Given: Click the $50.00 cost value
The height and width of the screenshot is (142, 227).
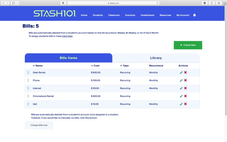Looking at the screenshot, I should [x=95, y=88].
